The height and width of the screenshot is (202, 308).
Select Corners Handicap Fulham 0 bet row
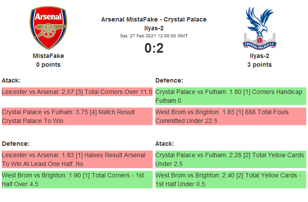point(230,96)
